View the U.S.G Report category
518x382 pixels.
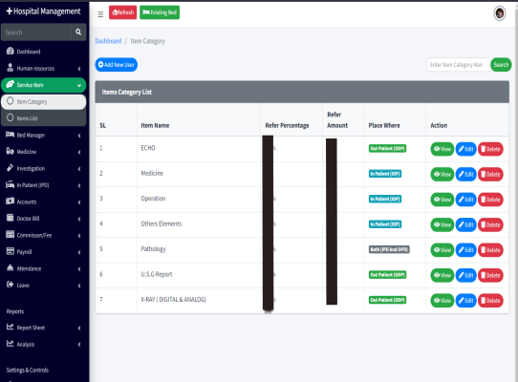[x=442, y=275]
